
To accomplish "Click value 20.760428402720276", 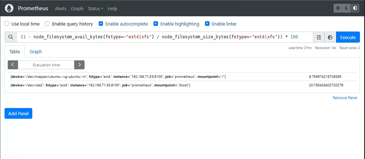I will click(x=326, y=85).
